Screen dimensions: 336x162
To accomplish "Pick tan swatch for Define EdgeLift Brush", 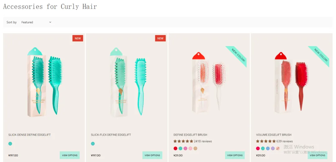I will click(x=195, y=148).
